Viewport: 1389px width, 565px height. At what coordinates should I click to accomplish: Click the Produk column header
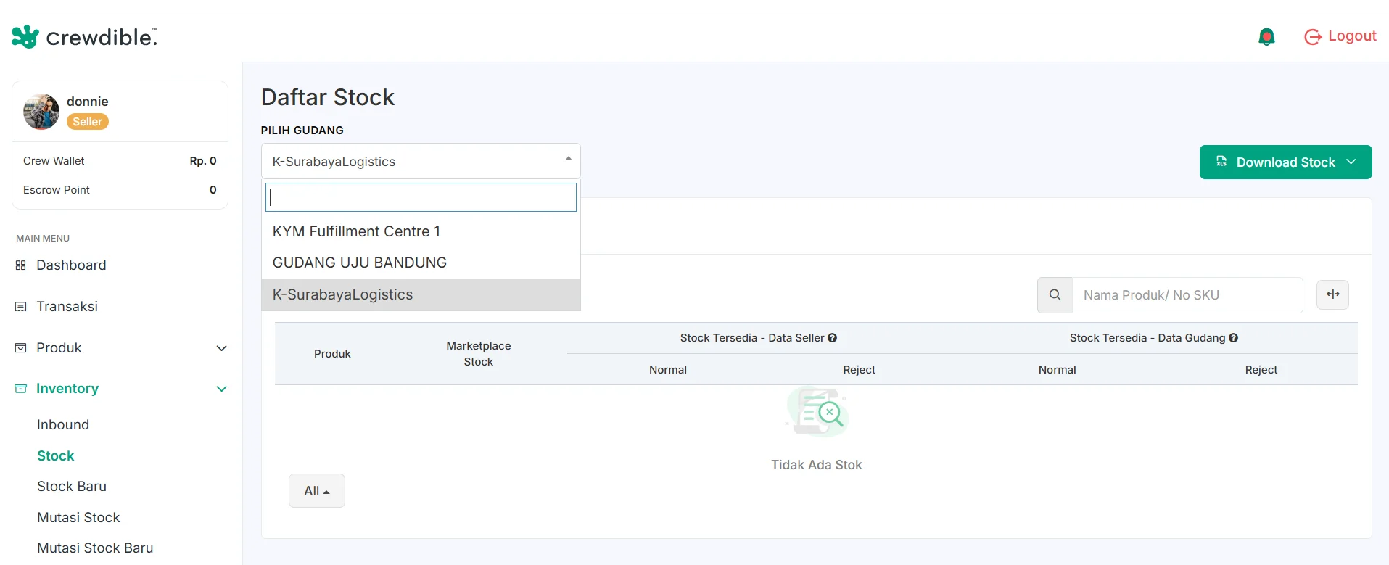(332, 354)
